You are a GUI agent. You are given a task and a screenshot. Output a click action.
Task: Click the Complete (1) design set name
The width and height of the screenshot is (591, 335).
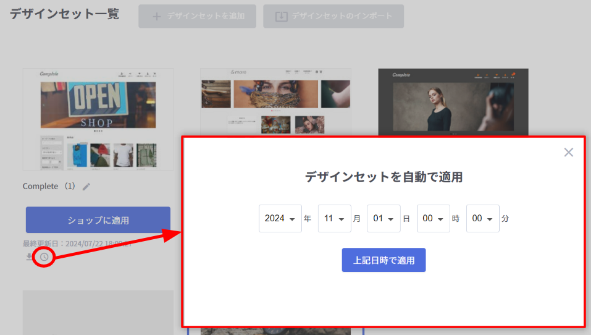point(49,187)
